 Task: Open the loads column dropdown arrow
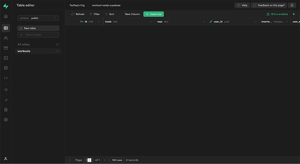(x=151, y=21)
